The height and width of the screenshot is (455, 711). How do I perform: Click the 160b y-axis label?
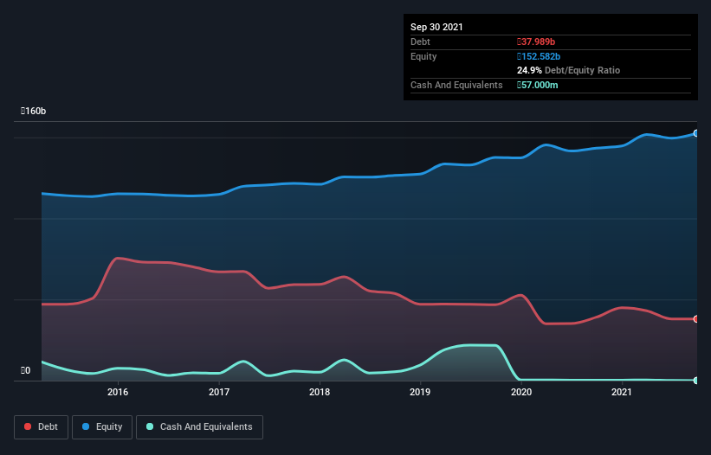[34, 111]
